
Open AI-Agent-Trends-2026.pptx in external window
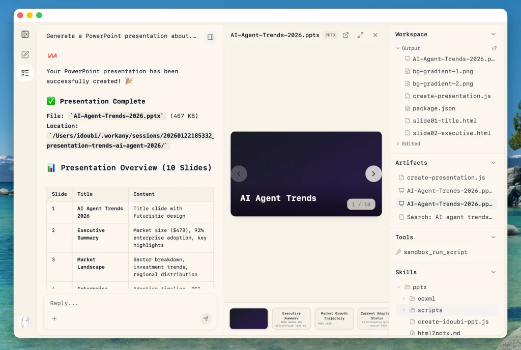tap(345, 35)
